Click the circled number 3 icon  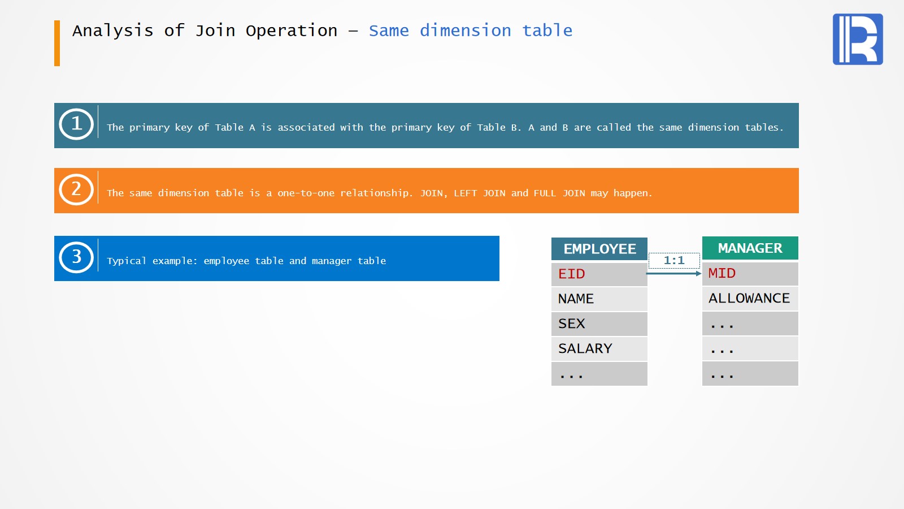[76, 257]
